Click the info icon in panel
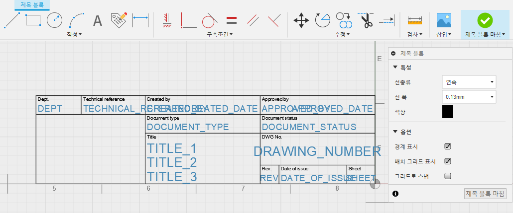The image size is (513, 213). point(395,194)
